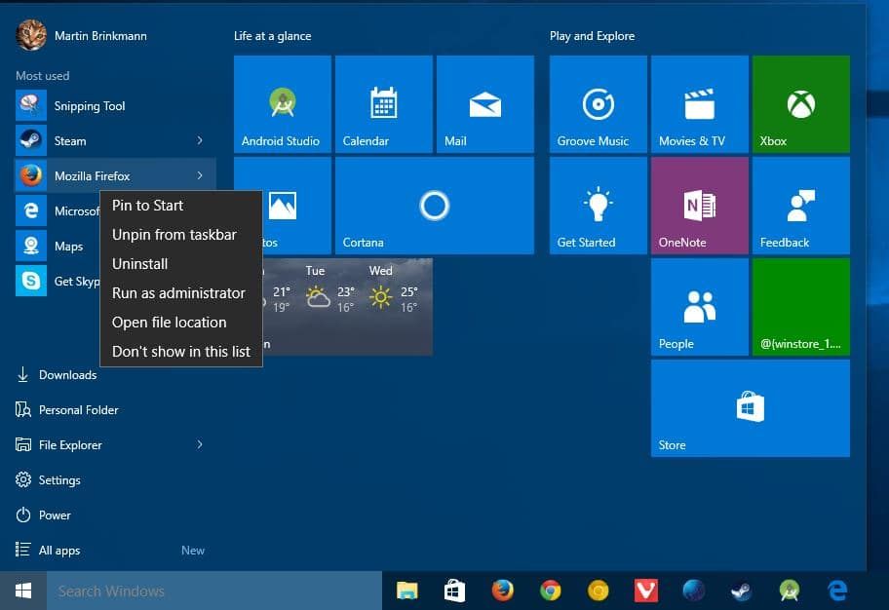Launch Firefox from the taskbar
The image size is (889, 610).
point(502,591)
